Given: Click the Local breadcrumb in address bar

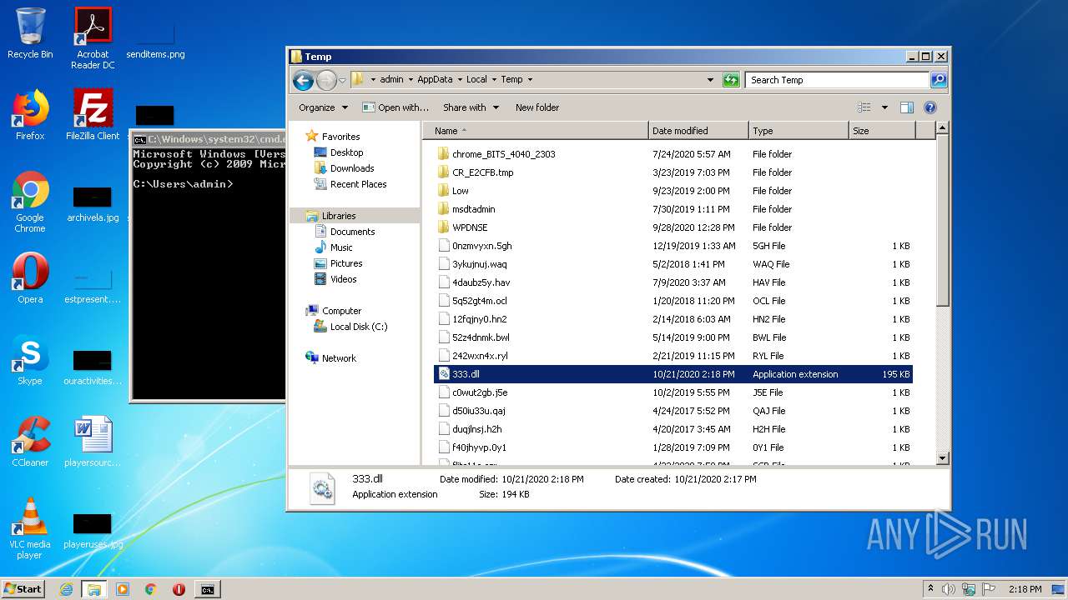Looking at the screenshot, I should [x=476, y=80].
